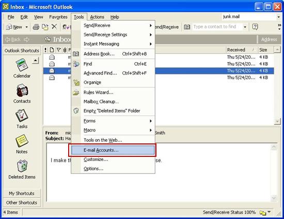Click the Other Shortcuts group button
The height and width of the screenshot is (219, 284).
click(22, 202)
